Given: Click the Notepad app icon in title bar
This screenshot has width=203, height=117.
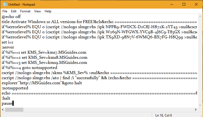Looking at the screenshot, I should click(x=5, y=4).
